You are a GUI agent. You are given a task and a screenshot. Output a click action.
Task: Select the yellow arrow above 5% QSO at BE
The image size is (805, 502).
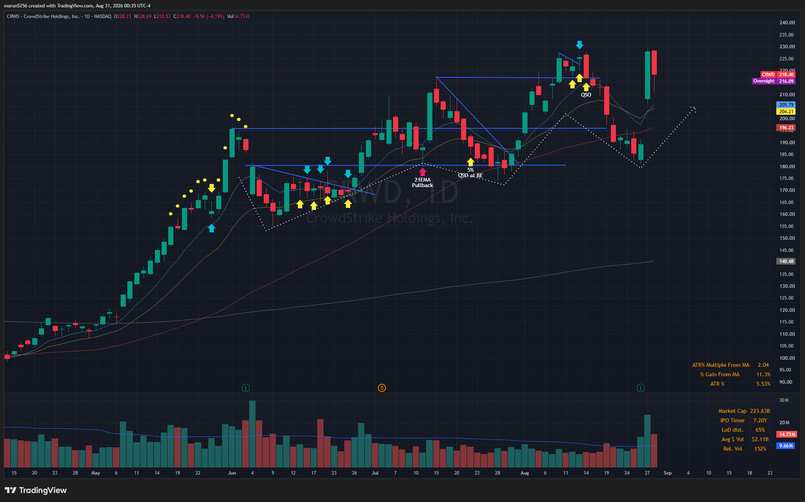click(471, 162)
